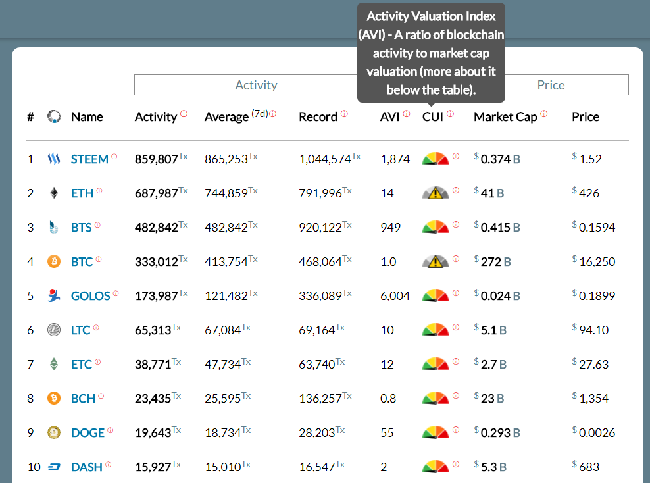
Task: Click the GOLOS logo icon
Action: pyautogui.click(x=54, y=295)
